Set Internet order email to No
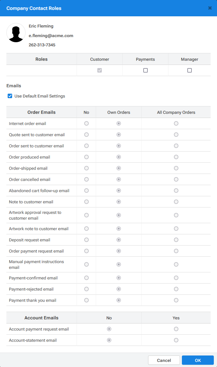Image resolution: width=217 pixels, height=367 pixels. point(86,123)
